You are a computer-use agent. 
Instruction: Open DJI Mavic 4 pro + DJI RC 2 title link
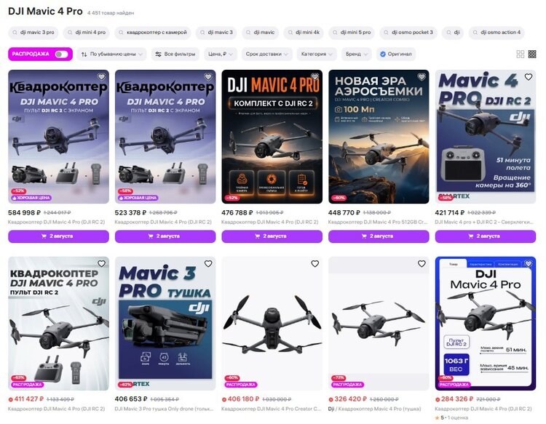tap(483, 222)
